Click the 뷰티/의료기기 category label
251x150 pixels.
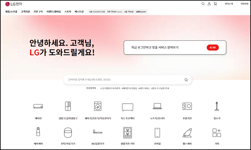click(68, 144)
